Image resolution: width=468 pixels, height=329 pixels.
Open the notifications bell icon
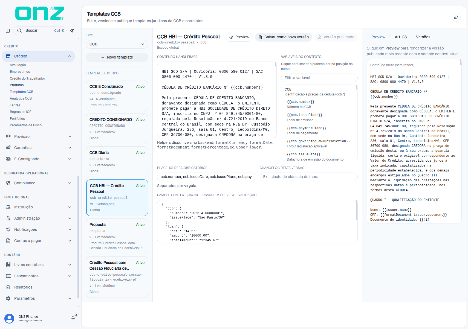click(x=73, y=318)
